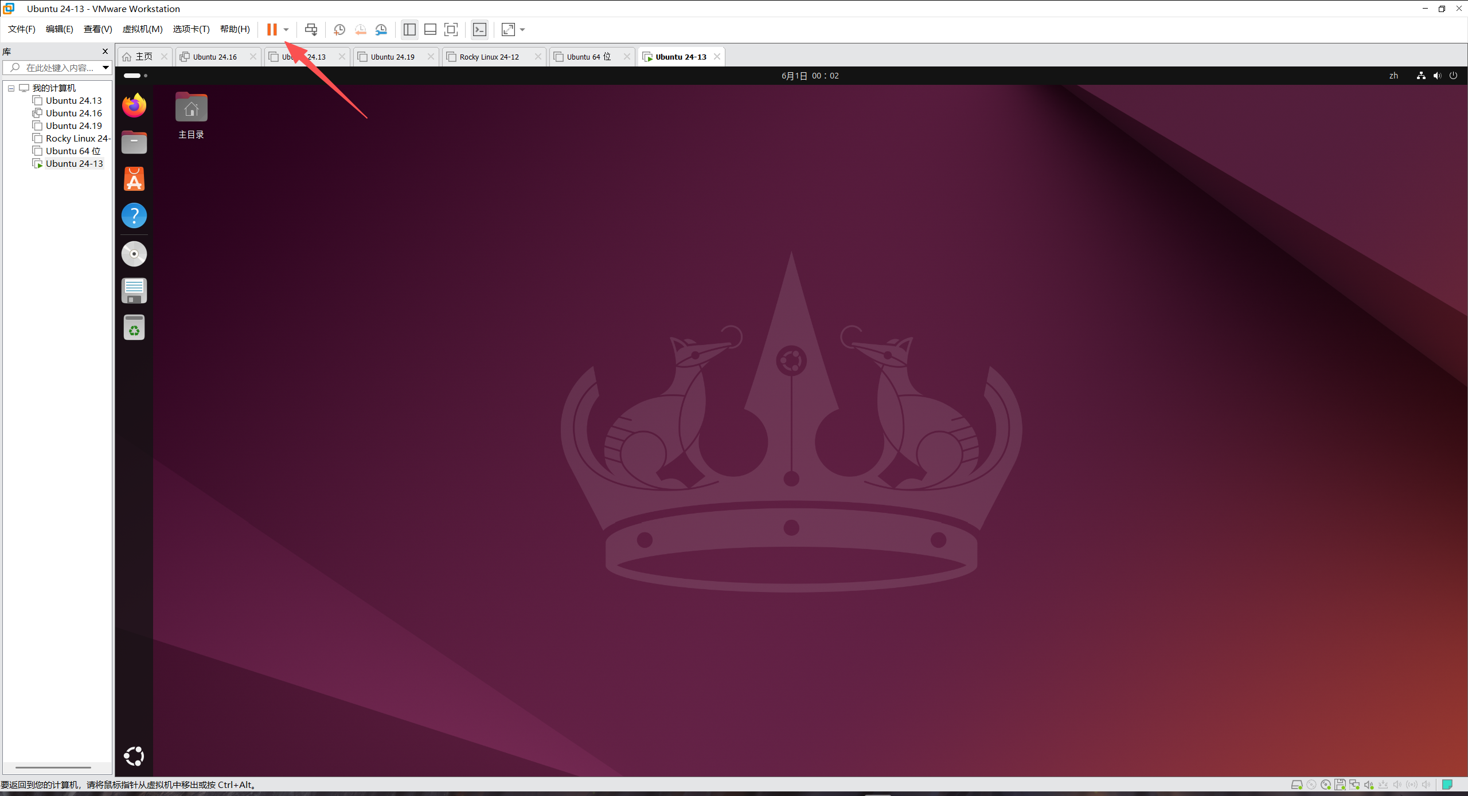Open the 主目录 desktop folder
Image resolution: width=1468 pixels, height=796 pixels.
click(192, 115)
